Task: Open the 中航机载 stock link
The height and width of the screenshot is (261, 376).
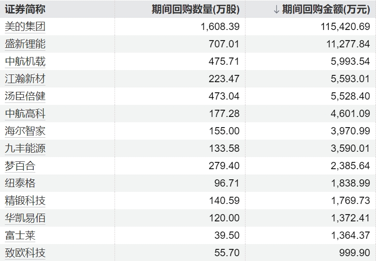Action: point(25,61)
